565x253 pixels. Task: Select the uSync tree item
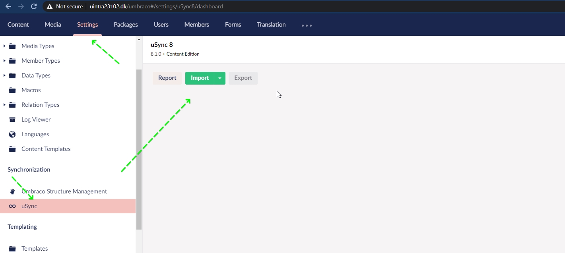(68, 206)
